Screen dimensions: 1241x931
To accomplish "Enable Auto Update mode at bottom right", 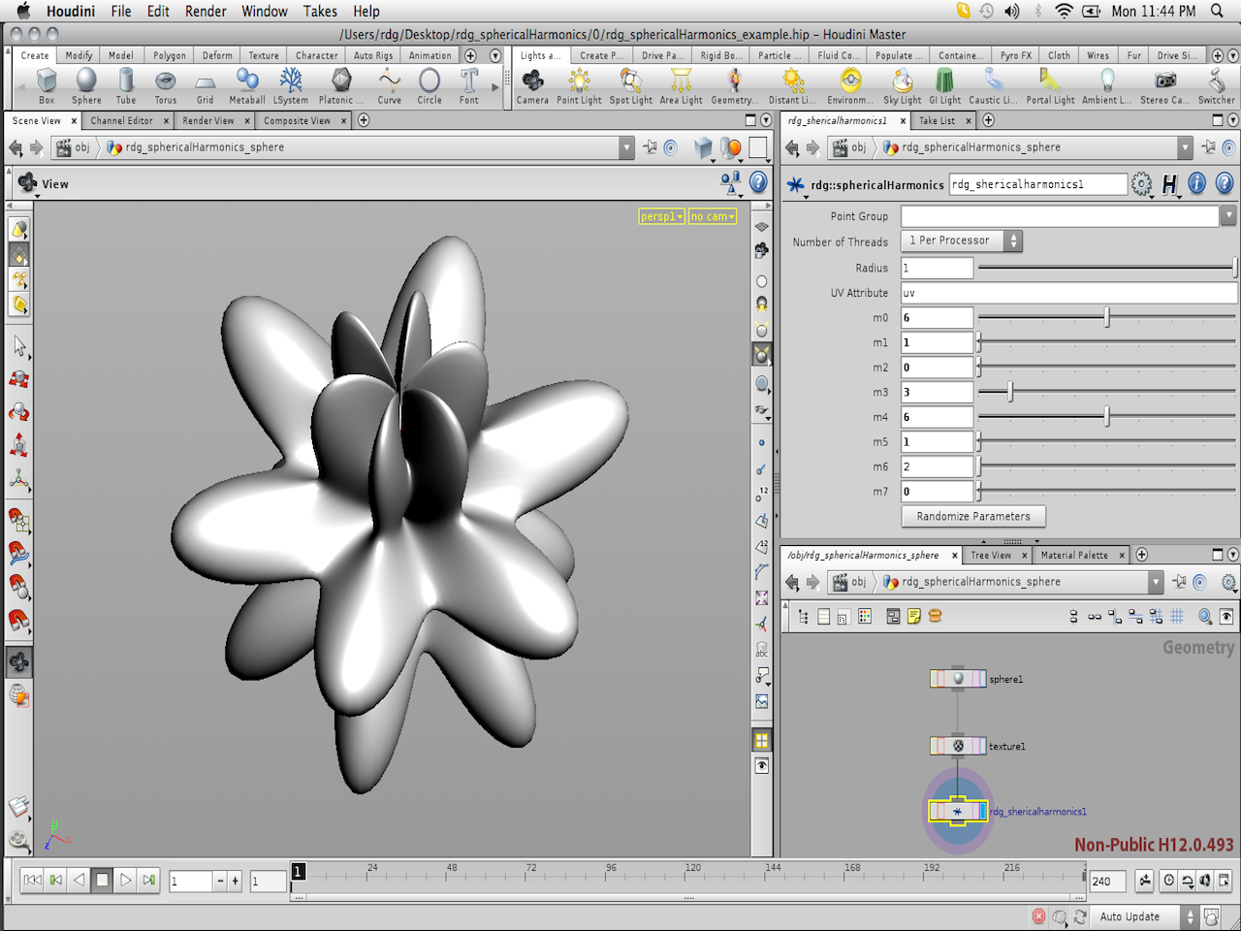I will [1132, 916].
